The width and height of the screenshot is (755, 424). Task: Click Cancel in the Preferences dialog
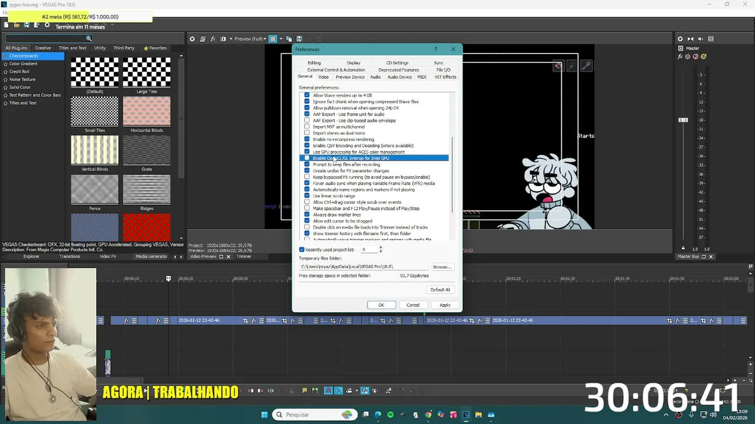[413, 305]
